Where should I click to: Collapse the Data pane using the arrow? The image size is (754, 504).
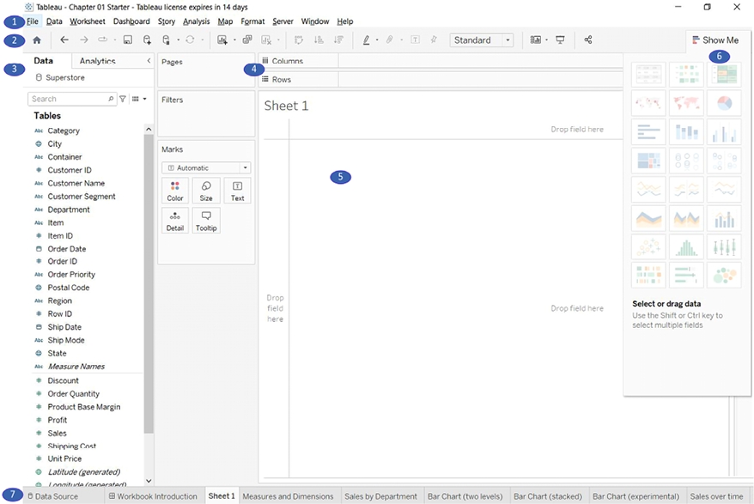coord(149,61)
